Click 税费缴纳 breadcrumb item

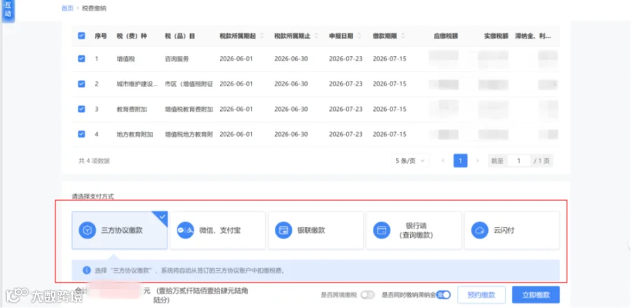point(94,8)
